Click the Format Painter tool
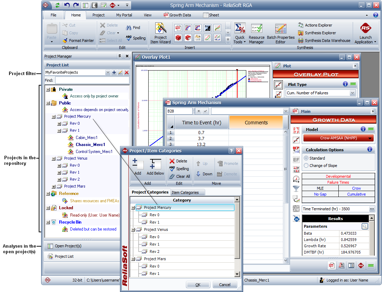Viewport: 382px width, 292px height. (78, 41)
